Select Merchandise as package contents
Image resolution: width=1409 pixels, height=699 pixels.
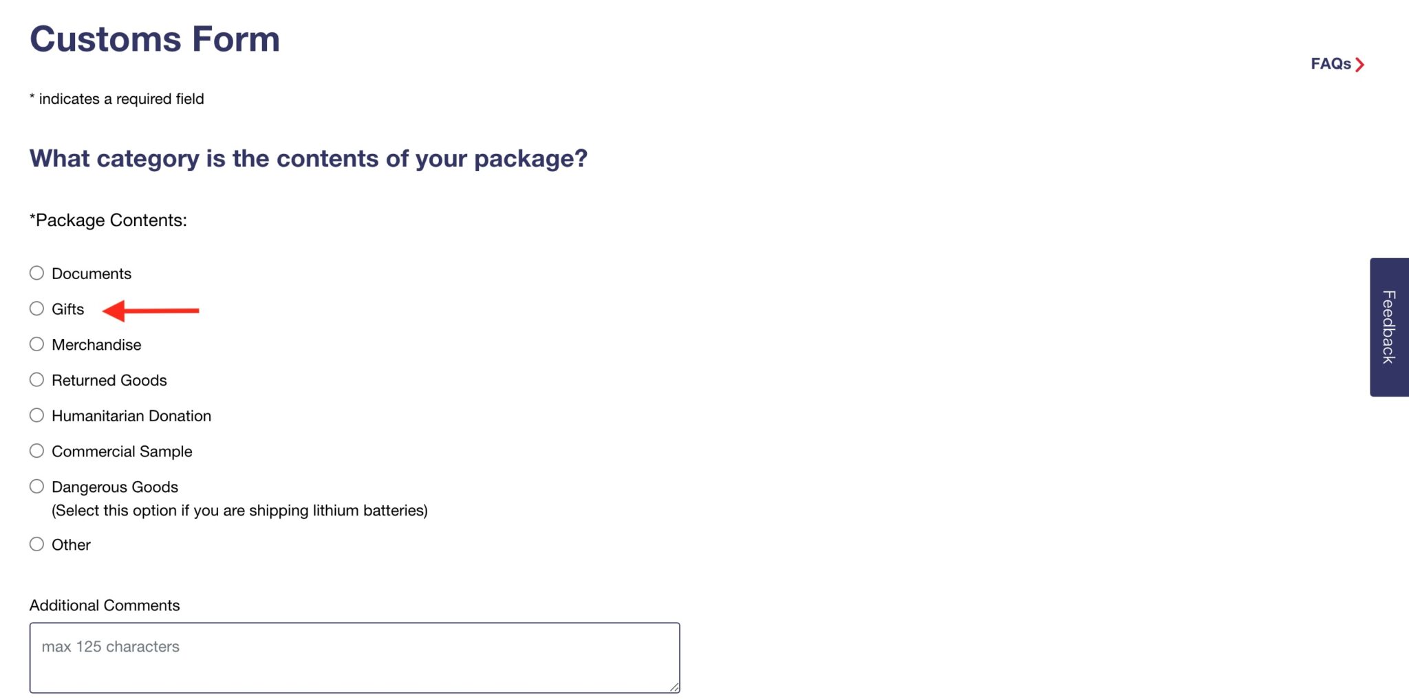[x=37, y=344]
